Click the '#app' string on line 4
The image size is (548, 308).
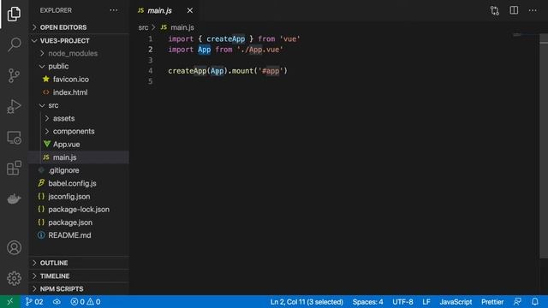[x=271, y=71]
